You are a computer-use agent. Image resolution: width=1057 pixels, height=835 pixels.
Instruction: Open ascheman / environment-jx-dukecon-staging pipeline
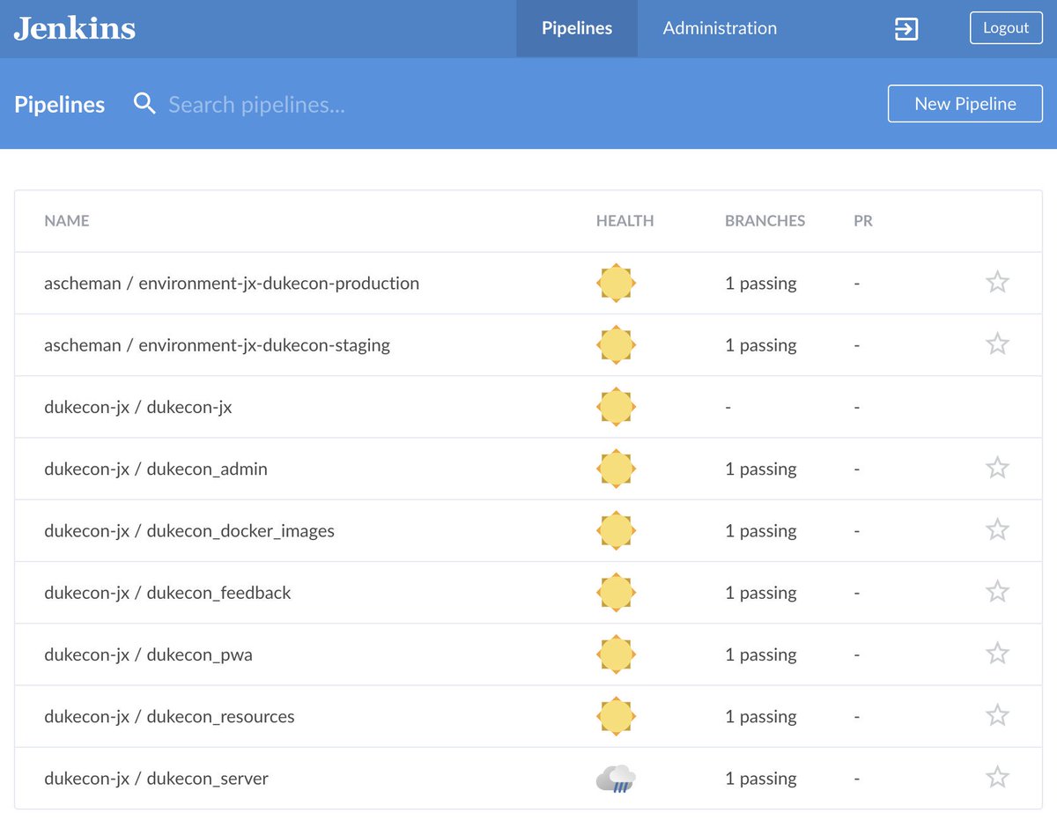pos(217,345)
